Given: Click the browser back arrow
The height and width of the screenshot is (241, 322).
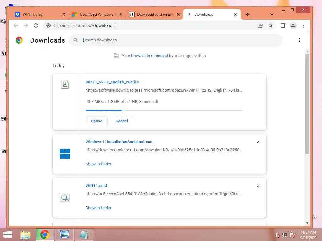Looking at the screenshot, I should tap(16, 26).
